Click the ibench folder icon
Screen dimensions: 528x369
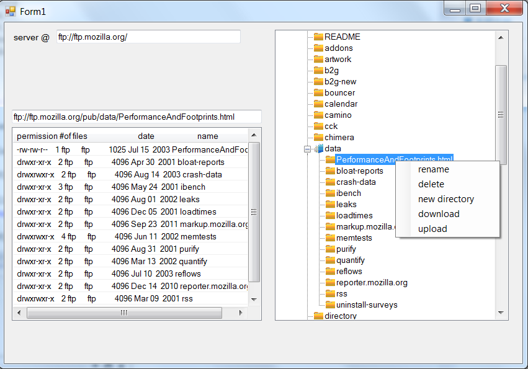coord(330,193)
